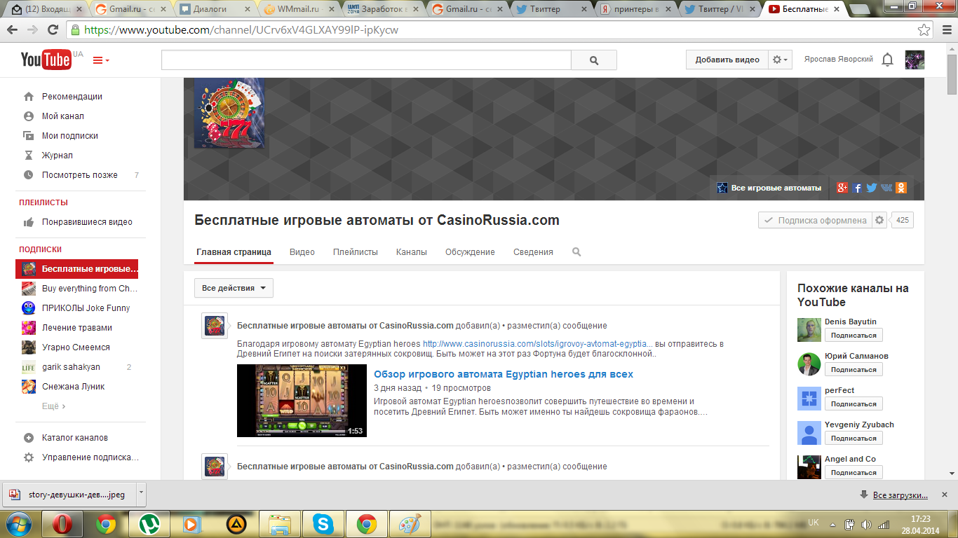This screenshot has height=538, width=958.
Task: Click the Все игровые автоматы banner link
Action: tap(769, 188)
